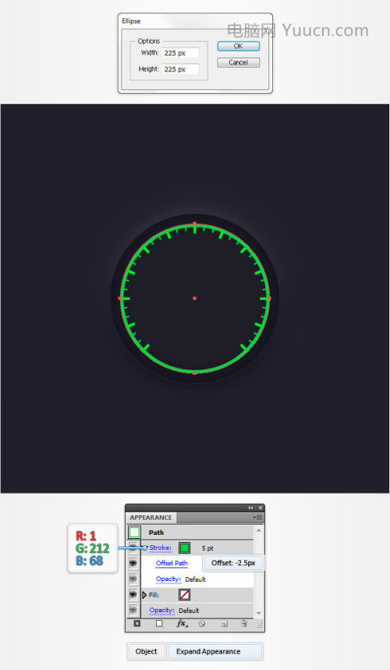Click the Path thumbnail in Appearance panel
The width and height of the screenshot is (390, 670).
point(134,533)
